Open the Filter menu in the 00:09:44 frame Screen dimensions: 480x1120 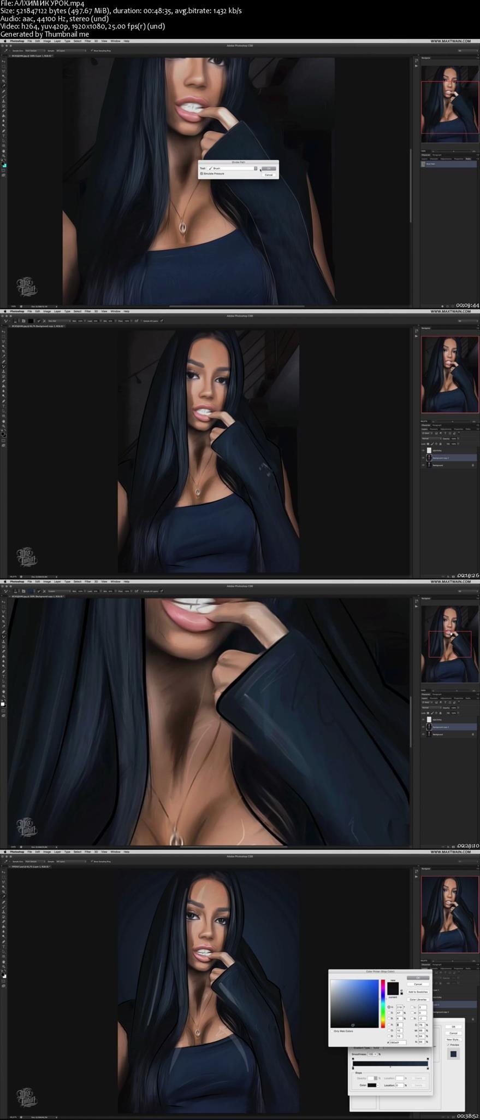click(x=87, y=41)
